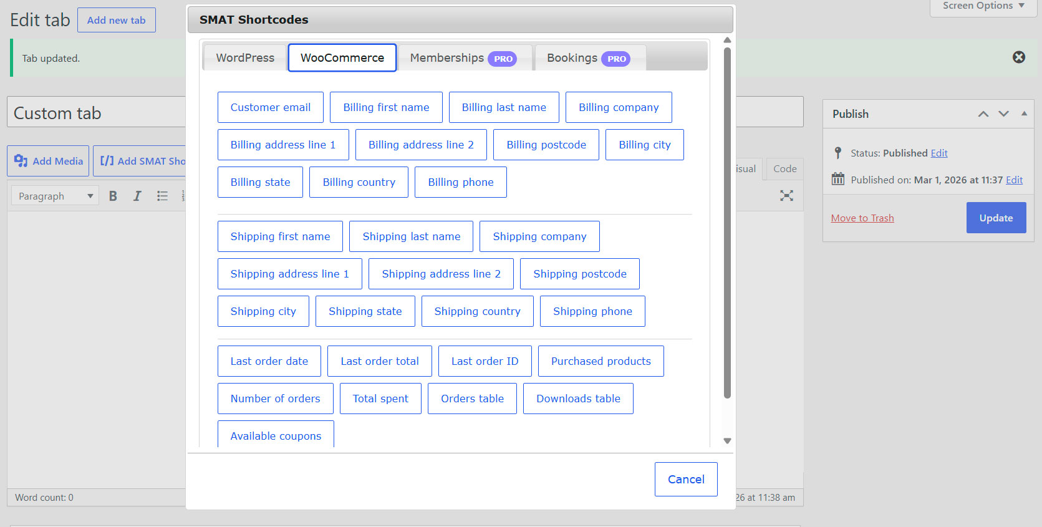The height and width of the screenshot is (527, 1042).
Task: Insert Orders table shortcode
Action: point(472,399)
